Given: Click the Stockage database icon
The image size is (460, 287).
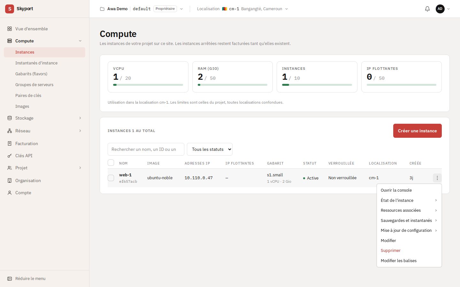Looking at the screenshot, I should (10, 118).
